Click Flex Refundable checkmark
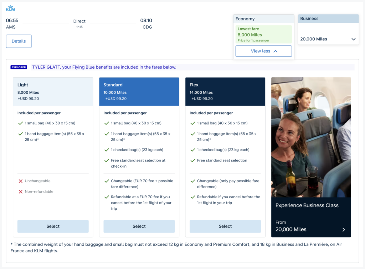The width and height of the screenshot is (365, 269). (193, 197)
